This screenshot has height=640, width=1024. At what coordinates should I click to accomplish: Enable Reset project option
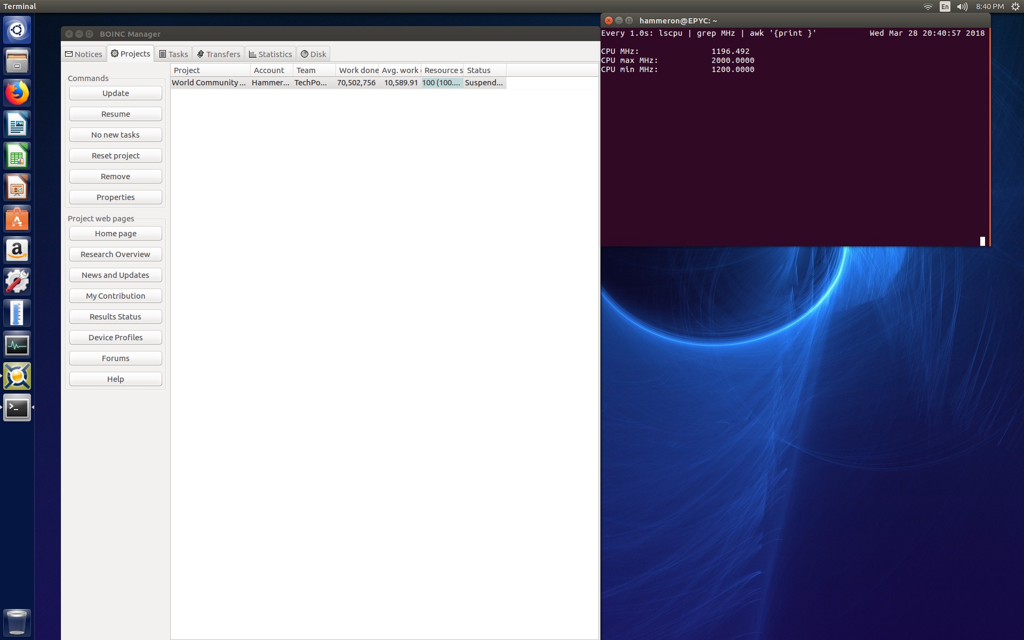point(116,156)
